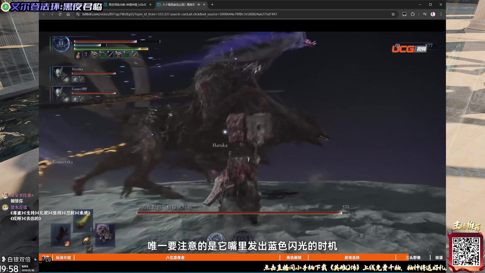
Task: Open the browser home page
Action: coord(68,14)
